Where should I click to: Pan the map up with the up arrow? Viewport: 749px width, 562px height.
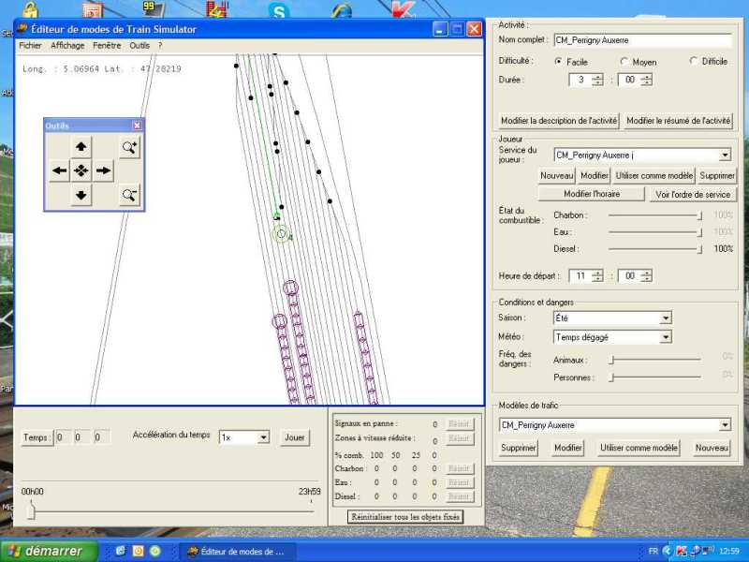[x=81, y=147]
